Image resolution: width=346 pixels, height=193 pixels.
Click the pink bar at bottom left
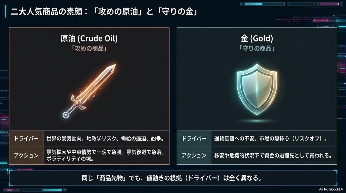(x=14, y=190)
